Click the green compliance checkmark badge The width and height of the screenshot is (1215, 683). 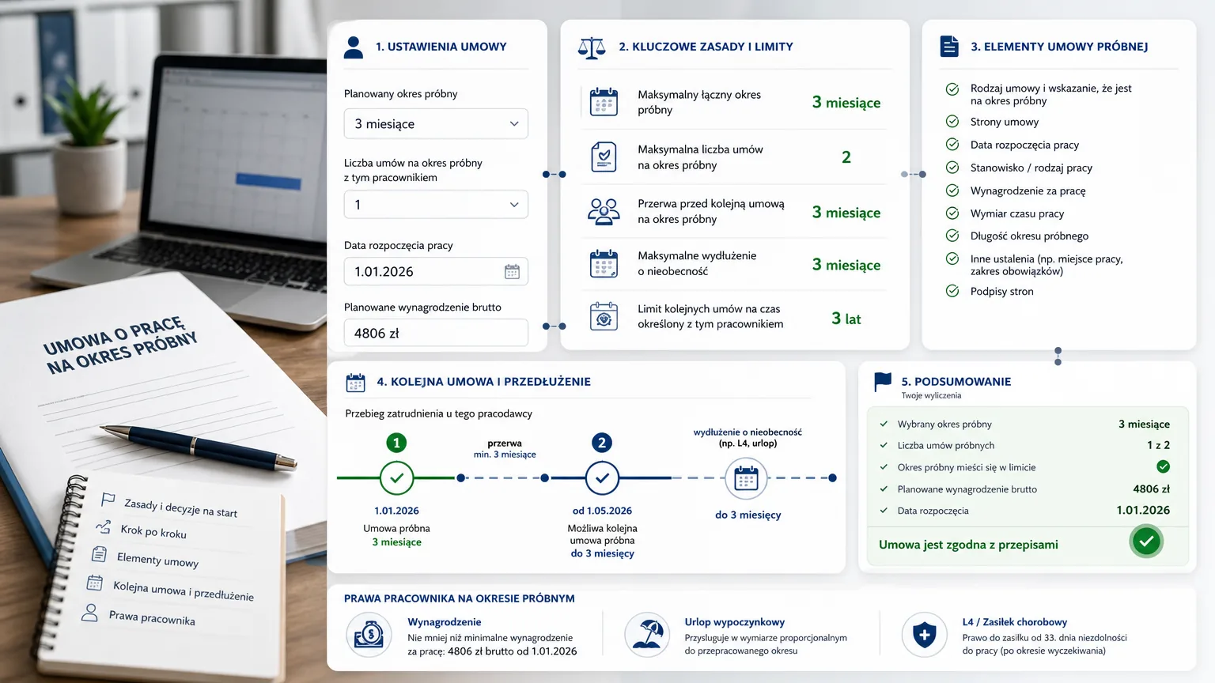point(1146,541)
